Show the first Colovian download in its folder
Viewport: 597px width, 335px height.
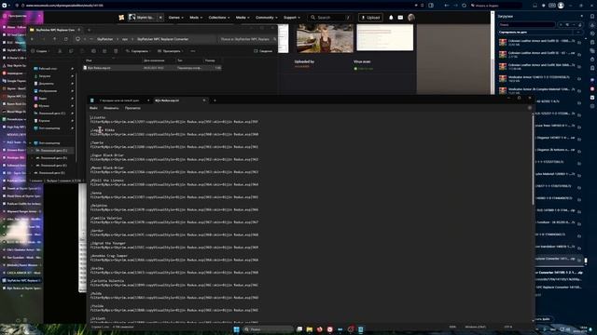point(579,43)
